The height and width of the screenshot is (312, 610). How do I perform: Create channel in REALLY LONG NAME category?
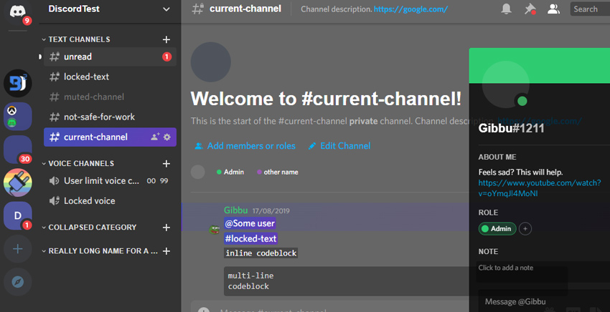pyautogui.click(x=166, y=251)
